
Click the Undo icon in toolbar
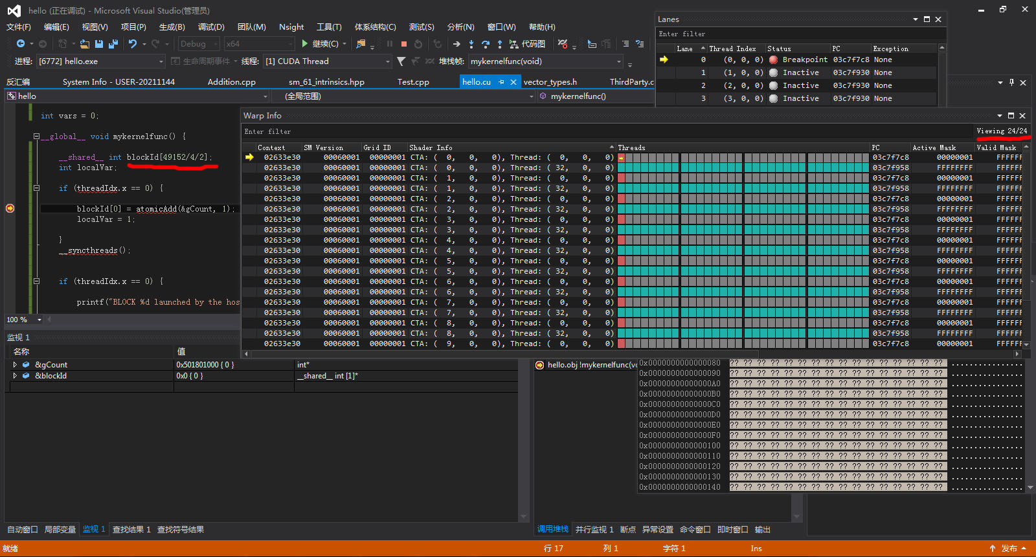tap(133, 44)
